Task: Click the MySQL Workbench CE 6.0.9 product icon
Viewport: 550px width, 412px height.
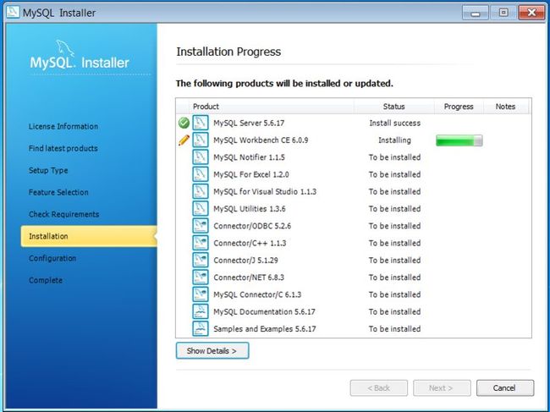Action: [201, 140]
